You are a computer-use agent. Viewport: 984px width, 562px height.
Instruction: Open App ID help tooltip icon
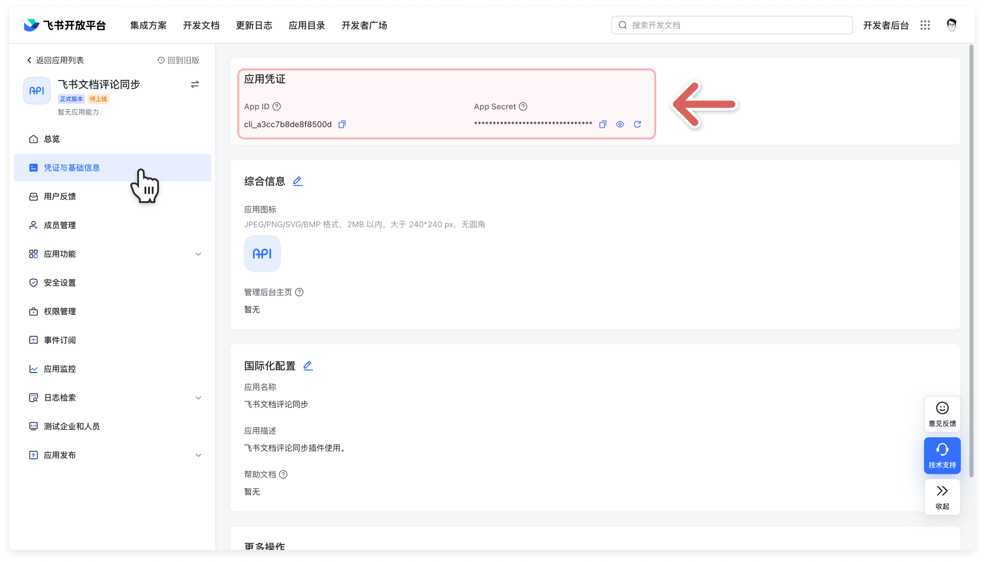pos(276,107)
